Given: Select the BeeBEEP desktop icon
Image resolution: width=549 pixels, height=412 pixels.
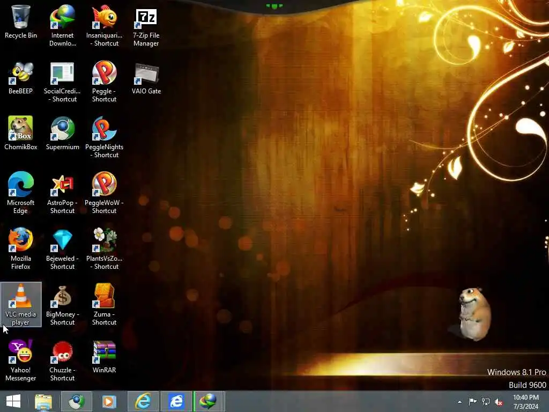Looking at the screenshot, I should tap(21, 78).
